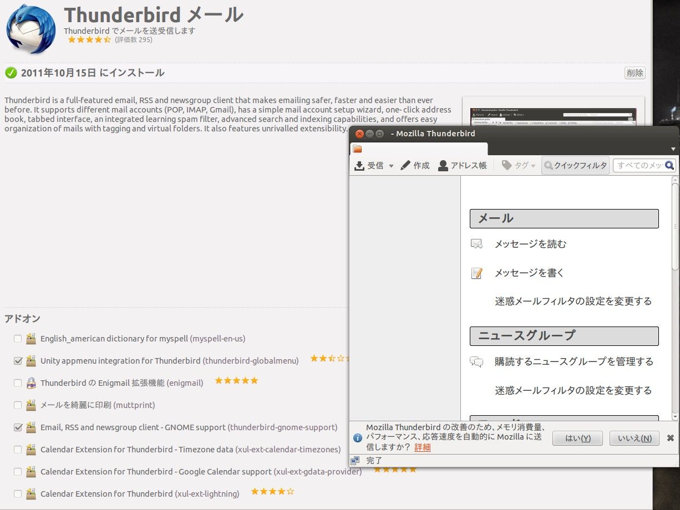Click the package icon beside muttprint addon
This screenshot has height=510, width=680.
tap(31, 405)
